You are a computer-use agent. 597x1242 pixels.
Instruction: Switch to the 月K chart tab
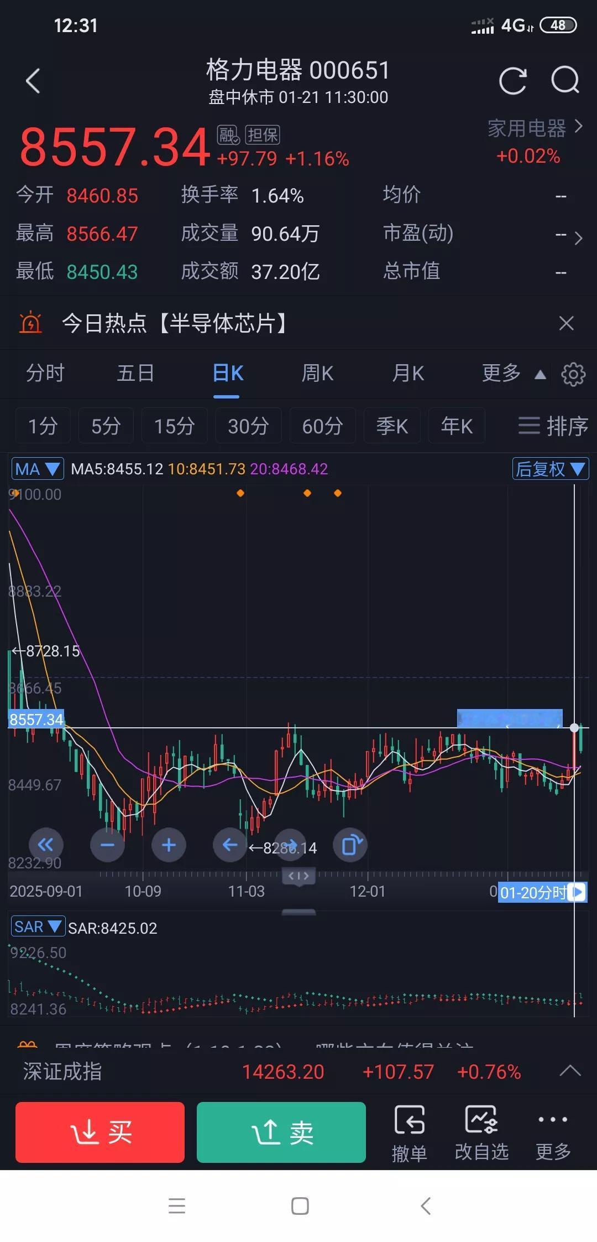(x=408, y=373)
